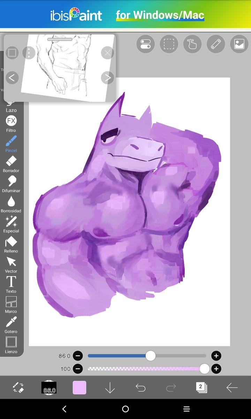Select the Vector tool
The width and height of the screenshot is (251, 419).
click(x=11, y=265)
